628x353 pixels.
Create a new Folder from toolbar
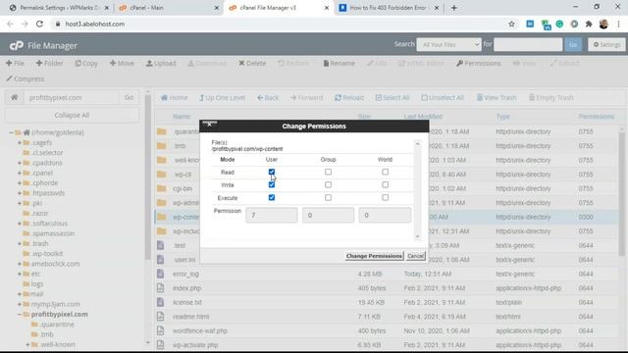click(x=49, y=63)
